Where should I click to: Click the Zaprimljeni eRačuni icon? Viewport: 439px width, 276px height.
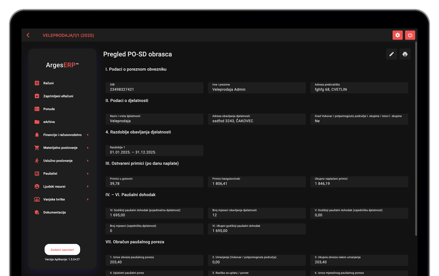tap(37, 96)
